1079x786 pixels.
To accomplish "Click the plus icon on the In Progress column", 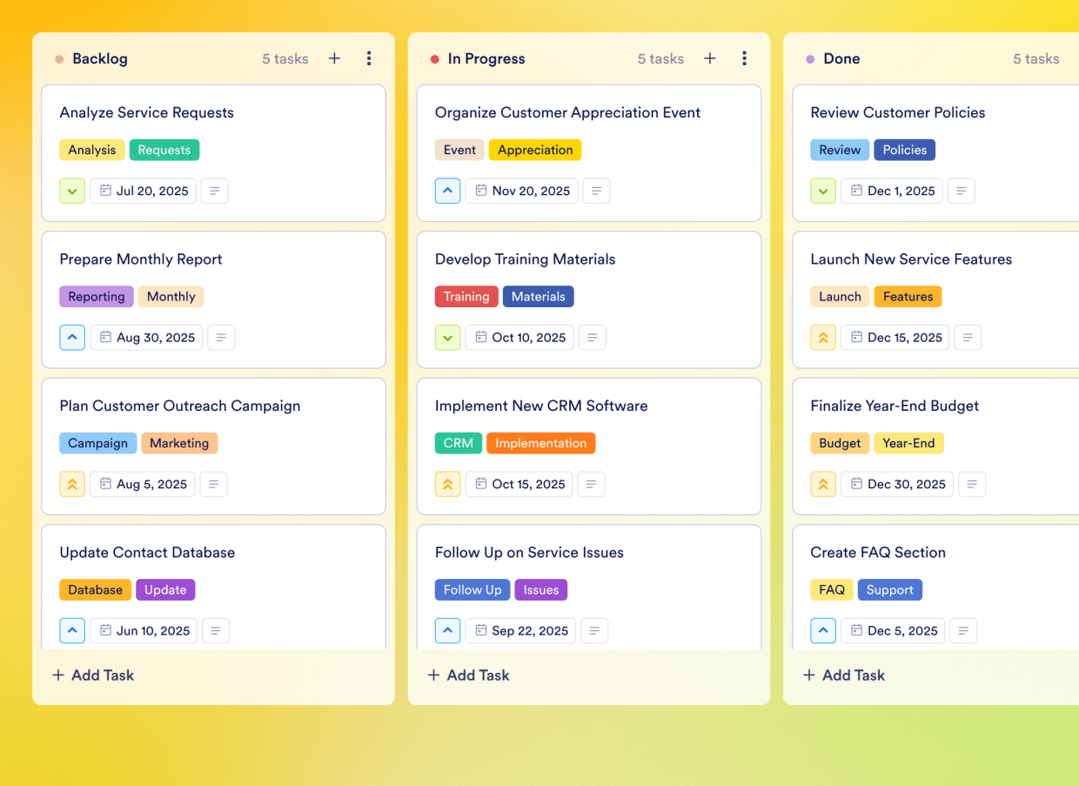I will pyautogui.click(x=710, y=58).
